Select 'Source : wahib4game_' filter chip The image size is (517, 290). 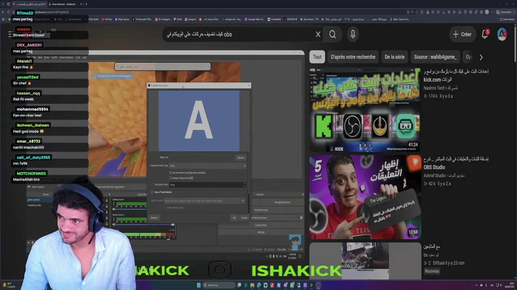click(435, 57)
